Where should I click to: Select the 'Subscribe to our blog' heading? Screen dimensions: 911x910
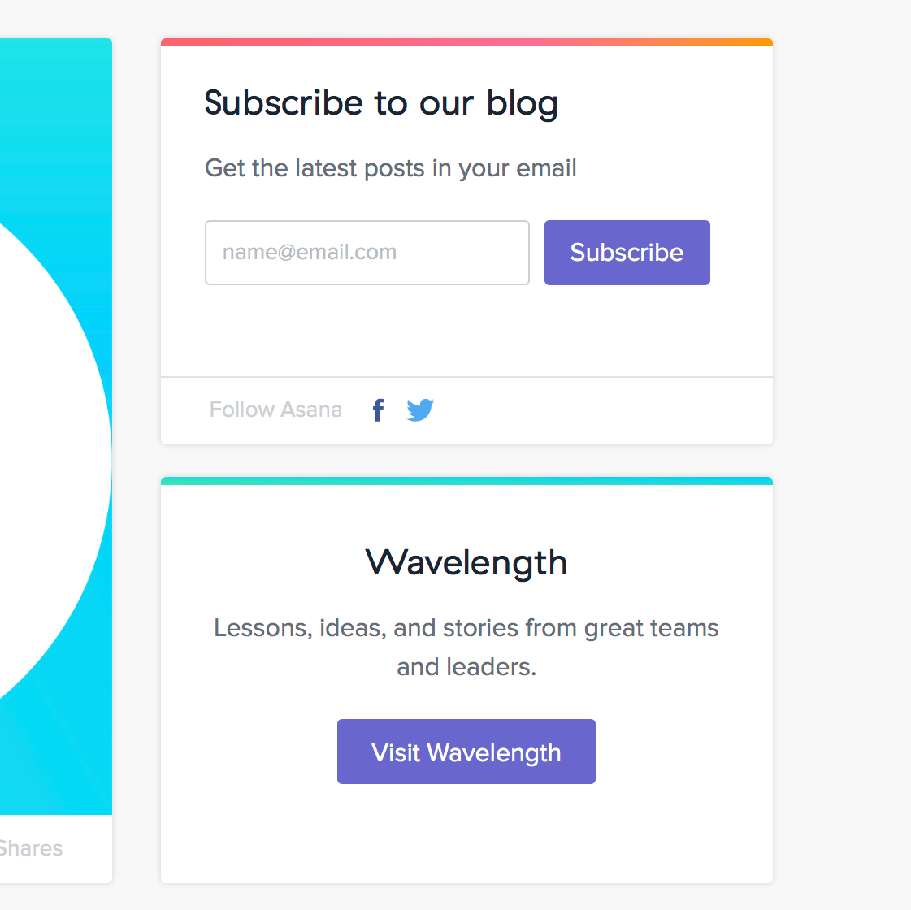[380, 103]
